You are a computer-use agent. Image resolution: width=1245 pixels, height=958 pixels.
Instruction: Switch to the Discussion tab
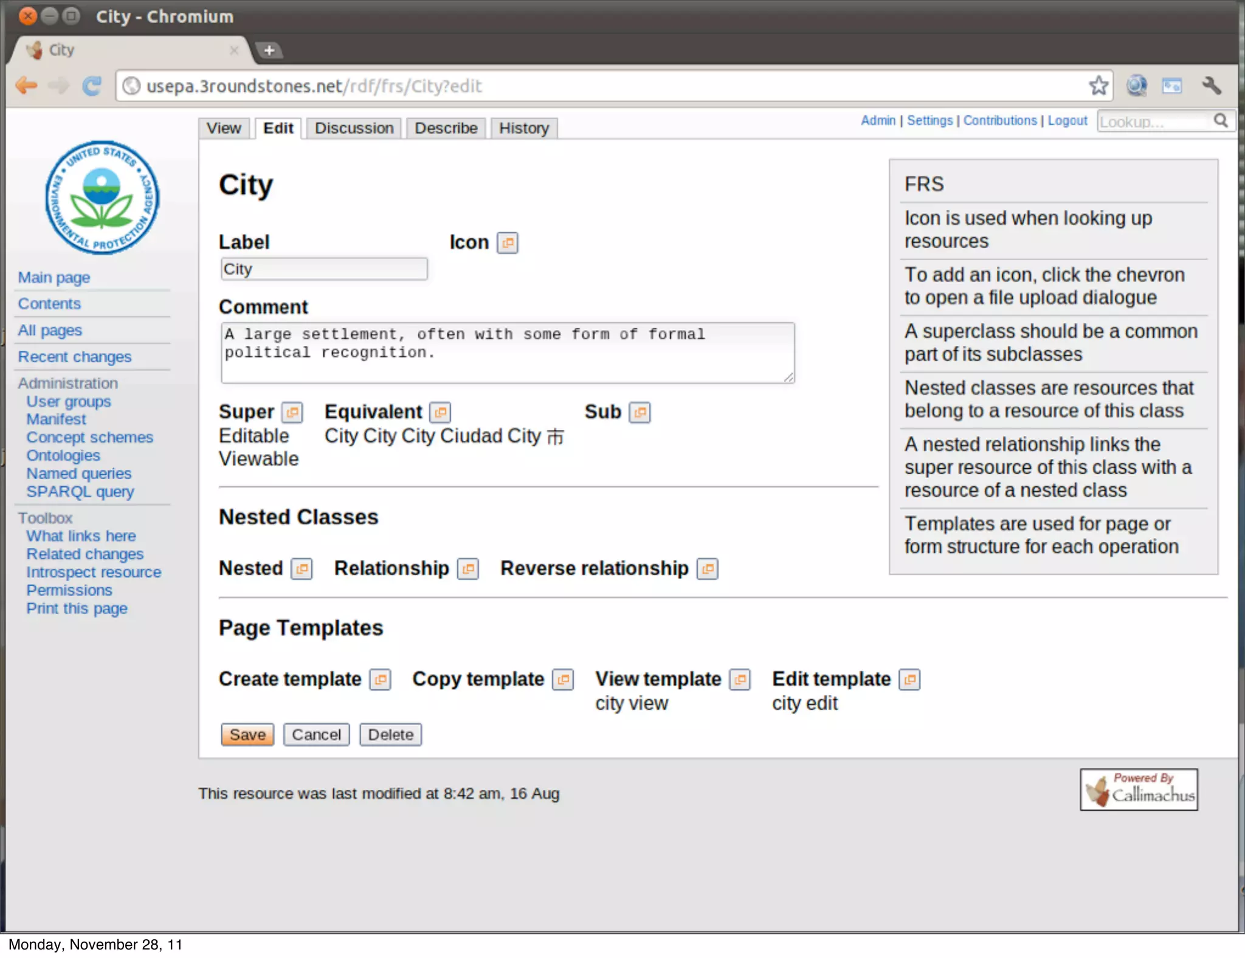(x=354, y=128)
